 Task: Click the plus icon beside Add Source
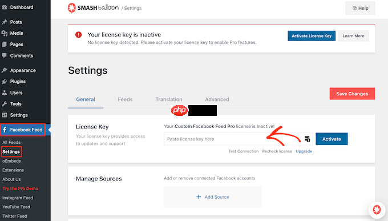[199, 197]
